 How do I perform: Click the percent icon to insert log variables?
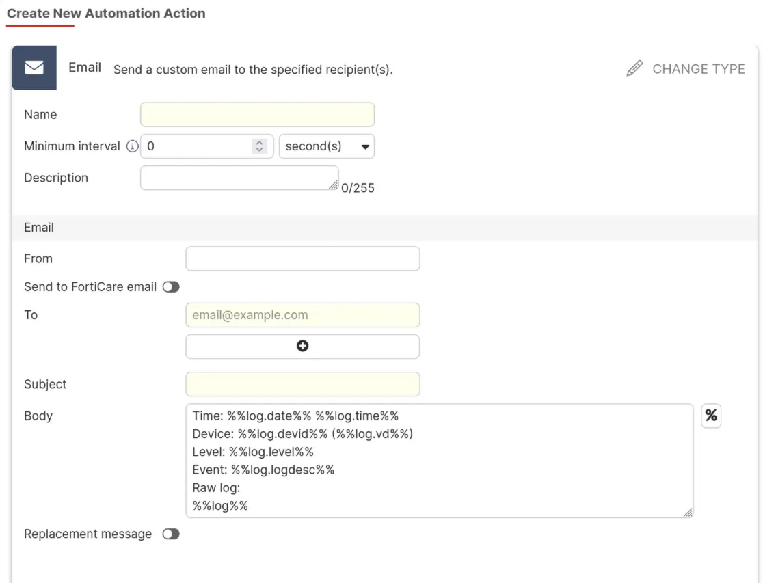pyautogui.click(x=711, y=416)
